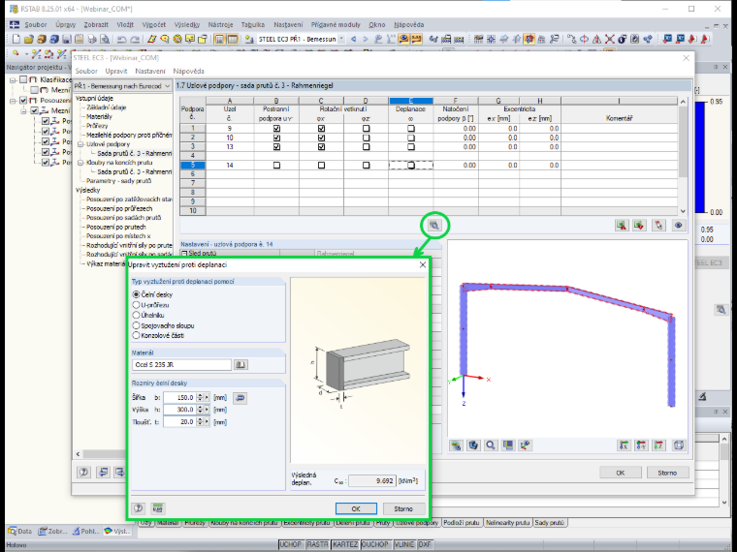Click the help icon in the warping dialog

tap(138, 508)
